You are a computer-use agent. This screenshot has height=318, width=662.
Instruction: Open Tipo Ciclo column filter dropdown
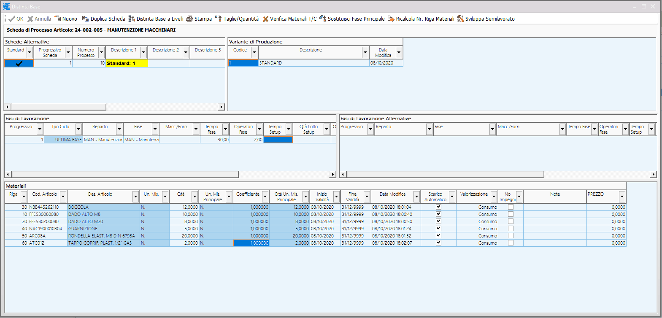(78, 129)
